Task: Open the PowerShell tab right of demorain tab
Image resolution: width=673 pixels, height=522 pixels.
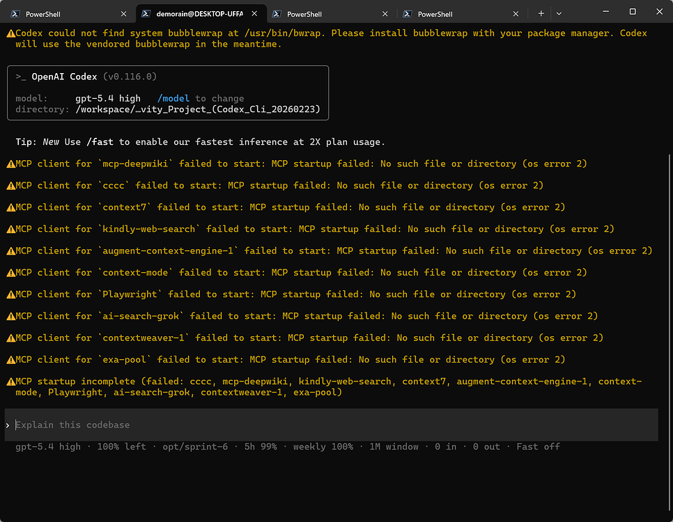Action: (x=330, y=14)
